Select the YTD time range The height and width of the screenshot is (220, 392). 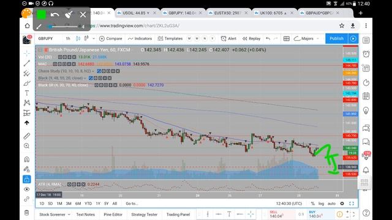[88, 204]
